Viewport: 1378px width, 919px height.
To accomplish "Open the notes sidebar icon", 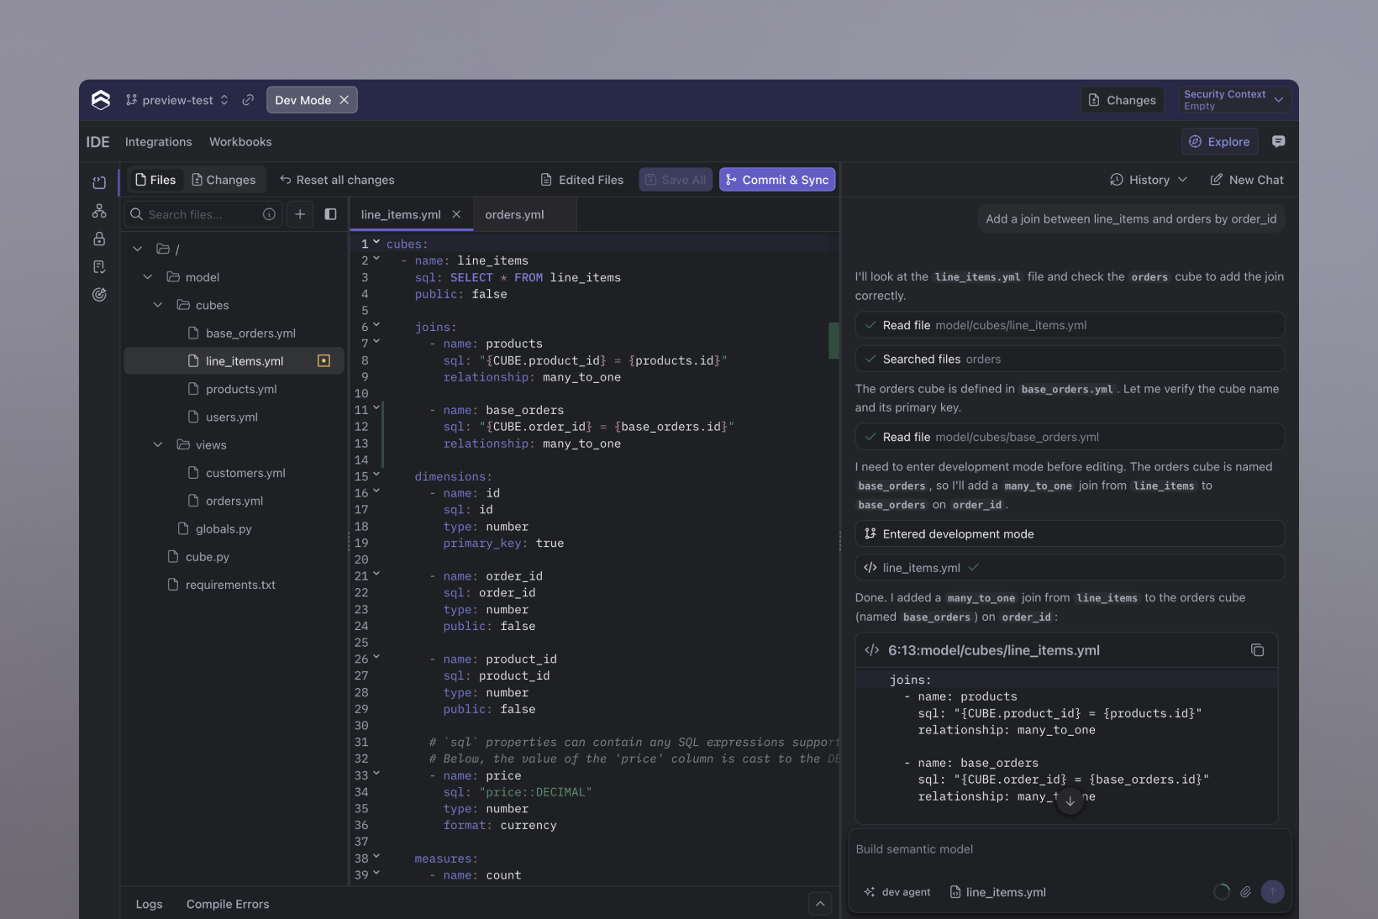I will coord(99,267).
